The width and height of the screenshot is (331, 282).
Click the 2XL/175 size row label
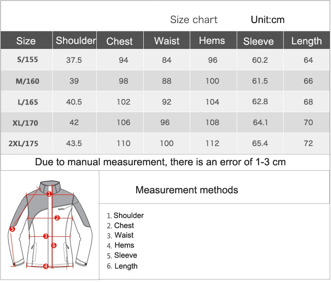click(23, 144)
